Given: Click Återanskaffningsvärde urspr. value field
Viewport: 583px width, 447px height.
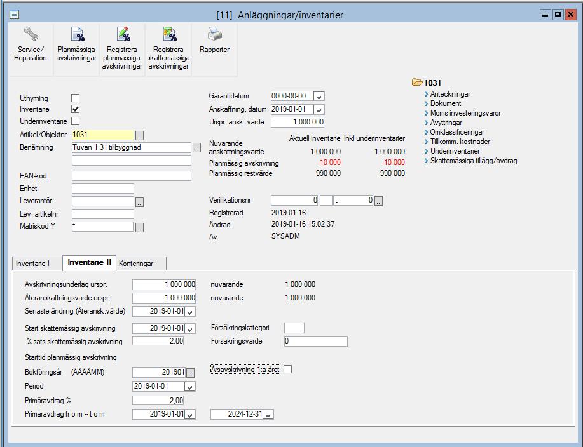Looking at the screenshot, I should (164, 298).
